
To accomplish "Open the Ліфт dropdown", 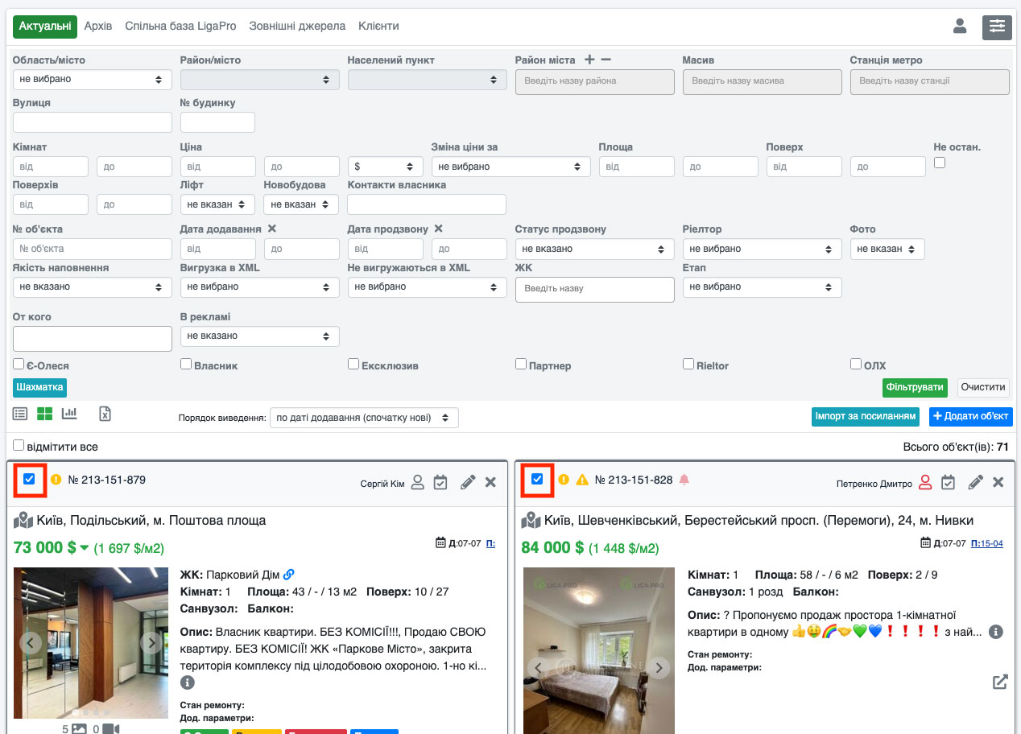I will click(x=217, y=204).
